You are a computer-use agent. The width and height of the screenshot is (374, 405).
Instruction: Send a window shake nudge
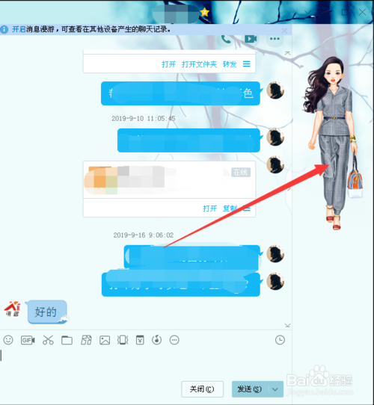123,340
